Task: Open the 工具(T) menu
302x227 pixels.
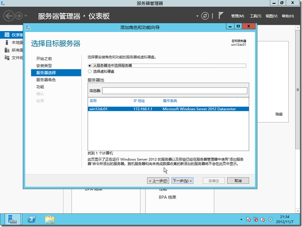Action: pyautogui.click(x=256, y=16)
